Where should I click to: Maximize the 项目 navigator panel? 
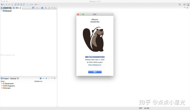[x=55, y=8]
